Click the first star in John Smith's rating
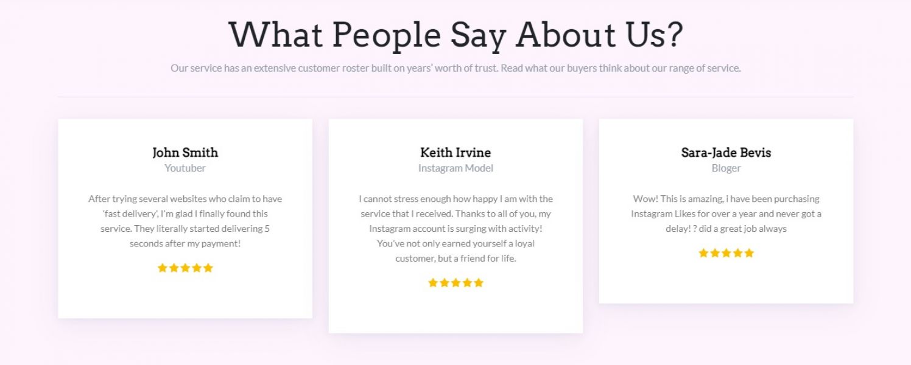The height and width of the screenshot is (365, 911). [x=163, y=268]
